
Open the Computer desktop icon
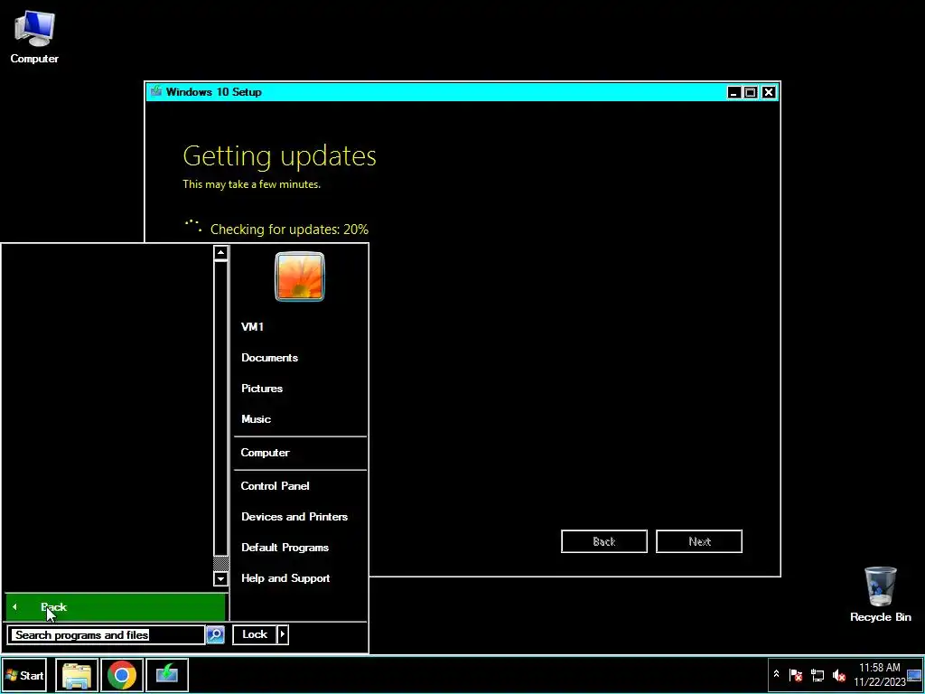pos(34,36)
